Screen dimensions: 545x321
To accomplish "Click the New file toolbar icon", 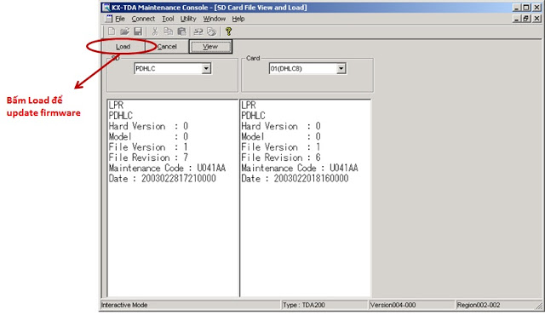I will click(x=112, y=32).
